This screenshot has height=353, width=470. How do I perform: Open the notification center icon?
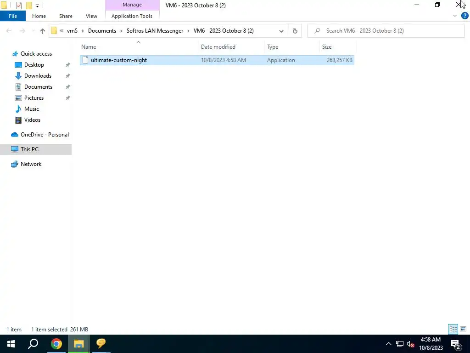coord(456,344)
